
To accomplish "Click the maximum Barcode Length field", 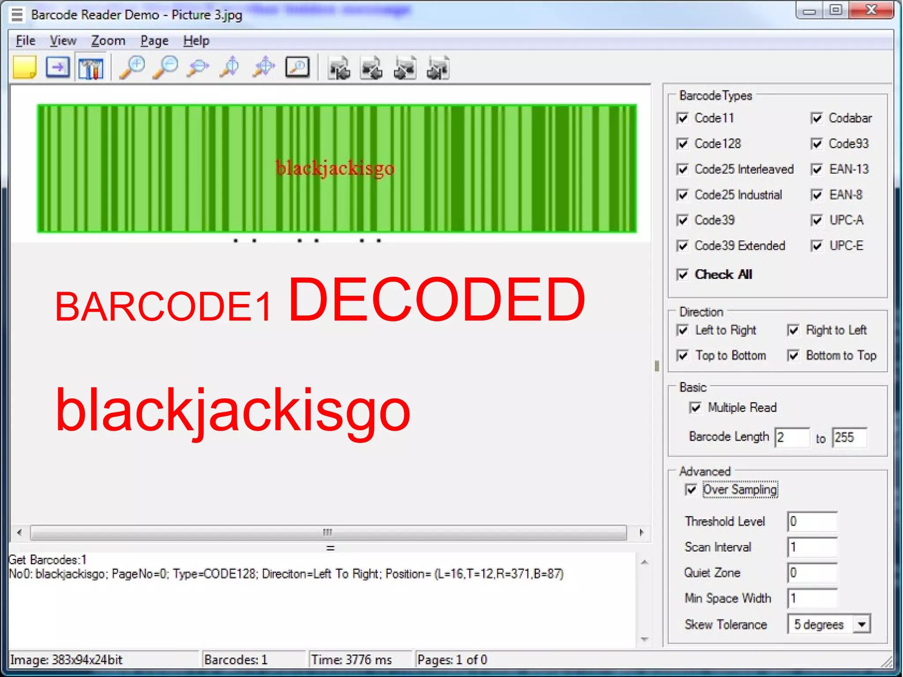I will [849, 438].
